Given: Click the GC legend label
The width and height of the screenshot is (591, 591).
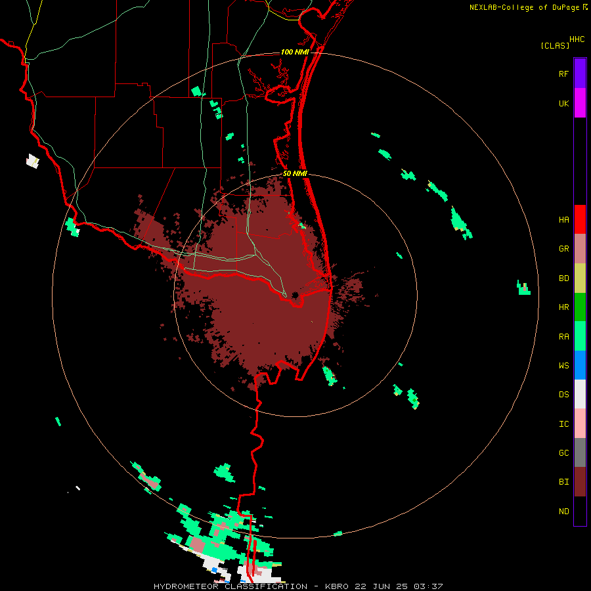Looking at the screenshot, I should [564, 453].
